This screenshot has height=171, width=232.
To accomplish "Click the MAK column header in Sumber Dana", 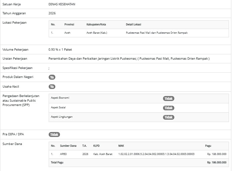I will pyautogui.click(x=121, y=146).
